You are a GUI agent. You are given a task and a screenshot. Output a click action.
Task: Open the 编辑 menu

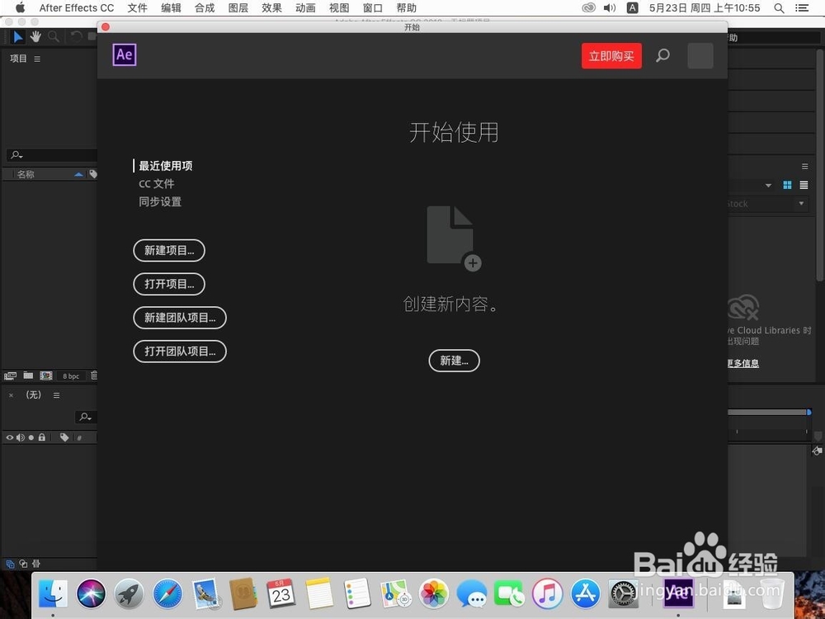[x=171, y=8]
